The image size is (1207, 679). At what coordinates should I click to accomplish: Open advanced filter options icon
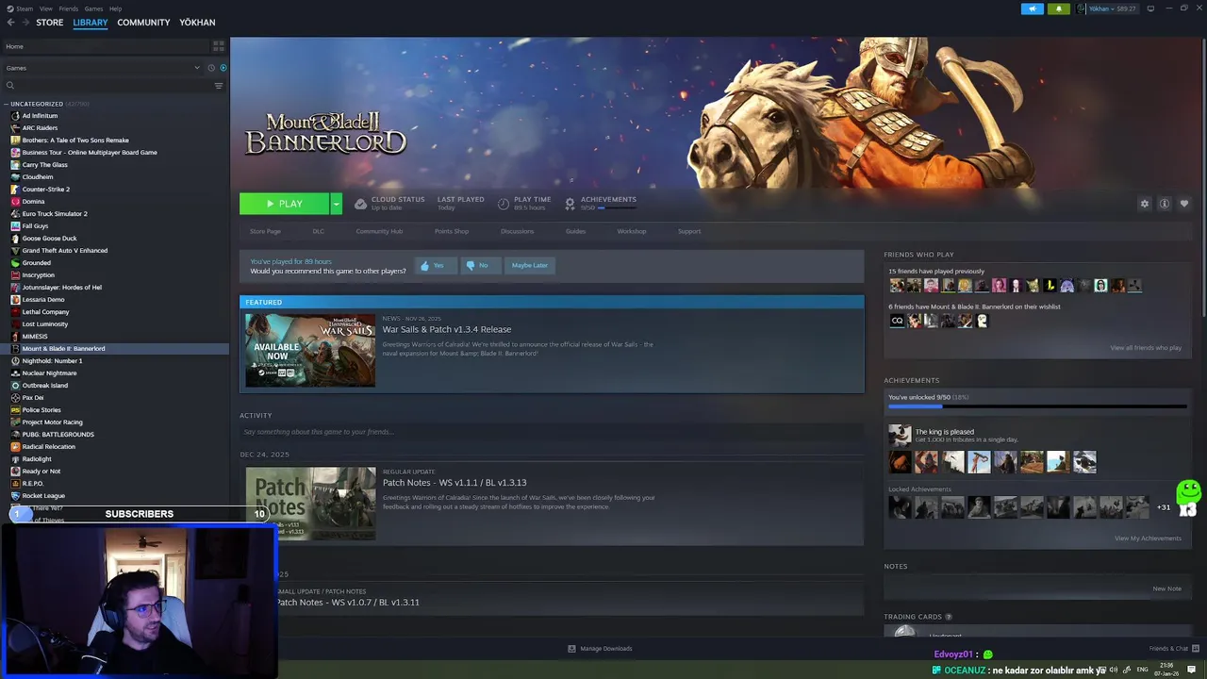pyautogui.click(x=219, y=86)
